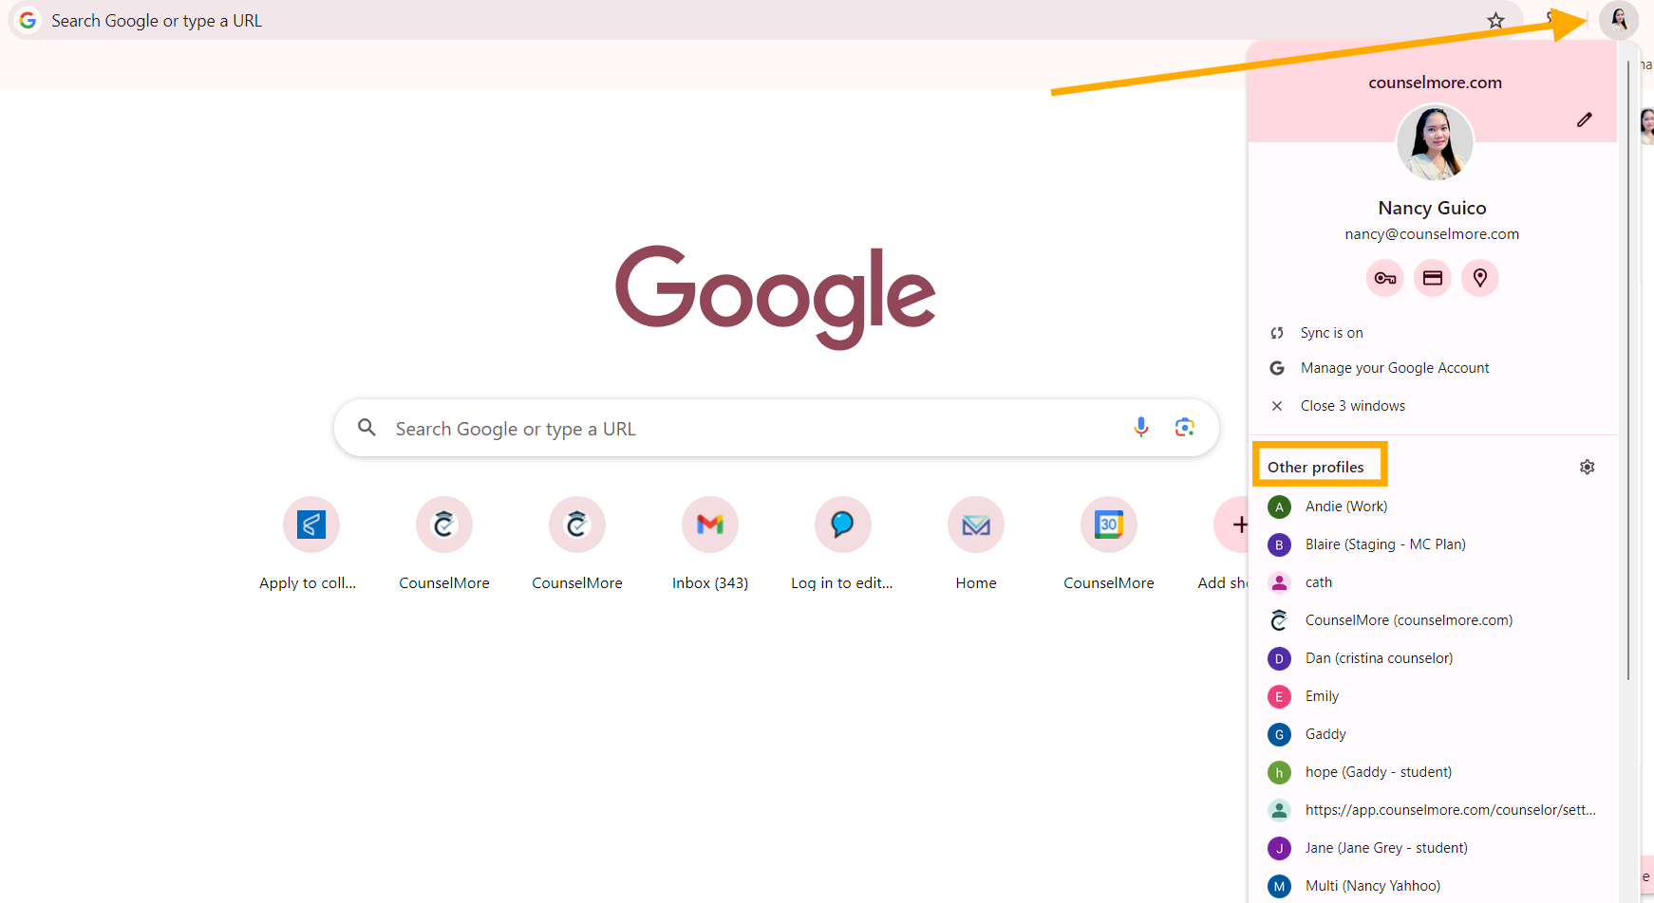Click the Nancy Guico name text

tap(1432, 208)
